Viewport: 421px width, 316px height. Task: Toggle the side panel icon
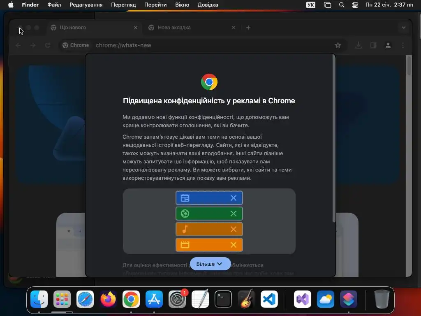tap(373, 45)
